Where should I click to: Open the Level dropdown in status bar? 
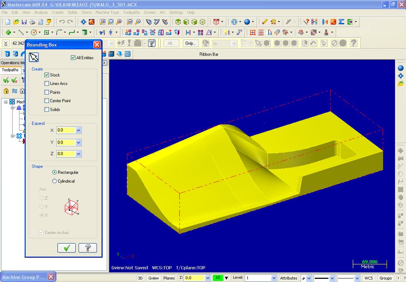(x=274, y=278)
